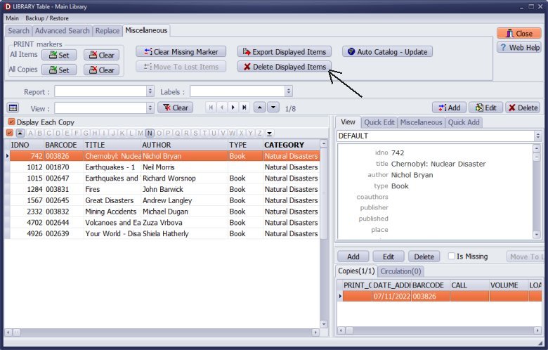The image size is (548, 350).
Task: Switch to Search tab
Action: 18,31
